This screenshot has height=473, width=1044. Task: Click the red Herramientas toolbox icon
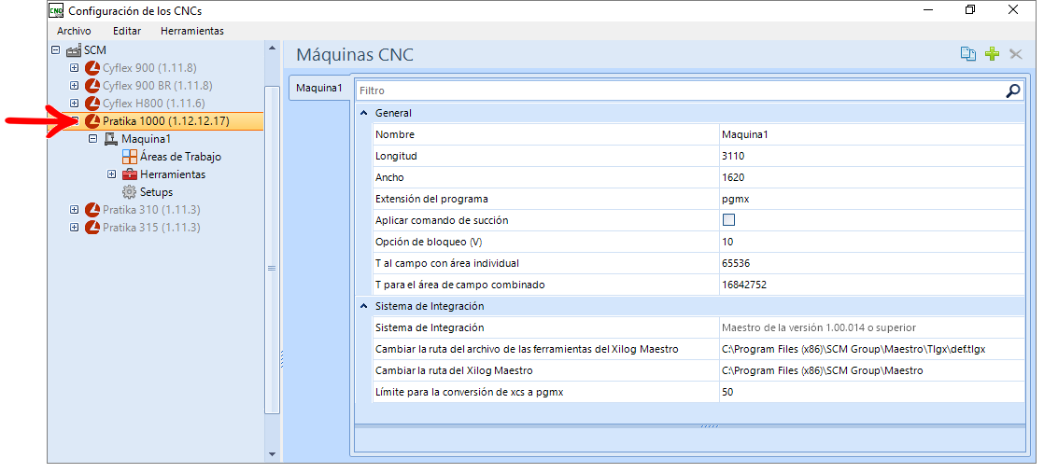tap(130, 174)
